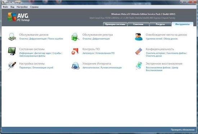198x134 pixels.
Task: Click the Состояние системы monitor icon
Action: [x=12, y=51]
